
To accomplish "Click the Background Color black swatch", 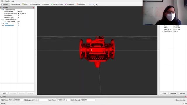I will pyautogui.click(x=18, y=14).
